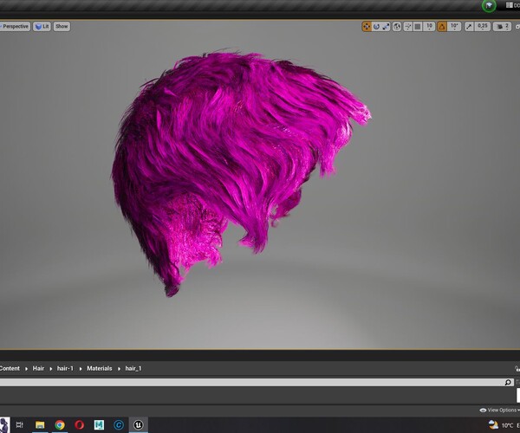Open Task View on the taskbar

coord(20,424)
